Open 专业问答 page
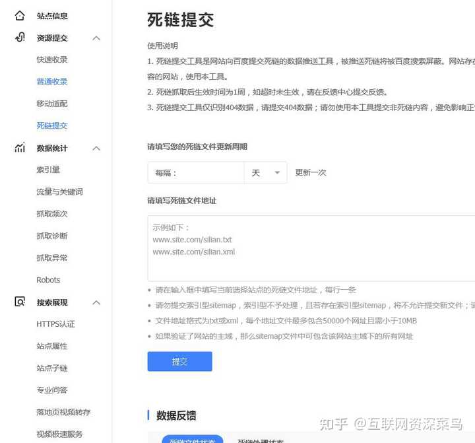Screen dimensions: 475x443 coord(52,390)
